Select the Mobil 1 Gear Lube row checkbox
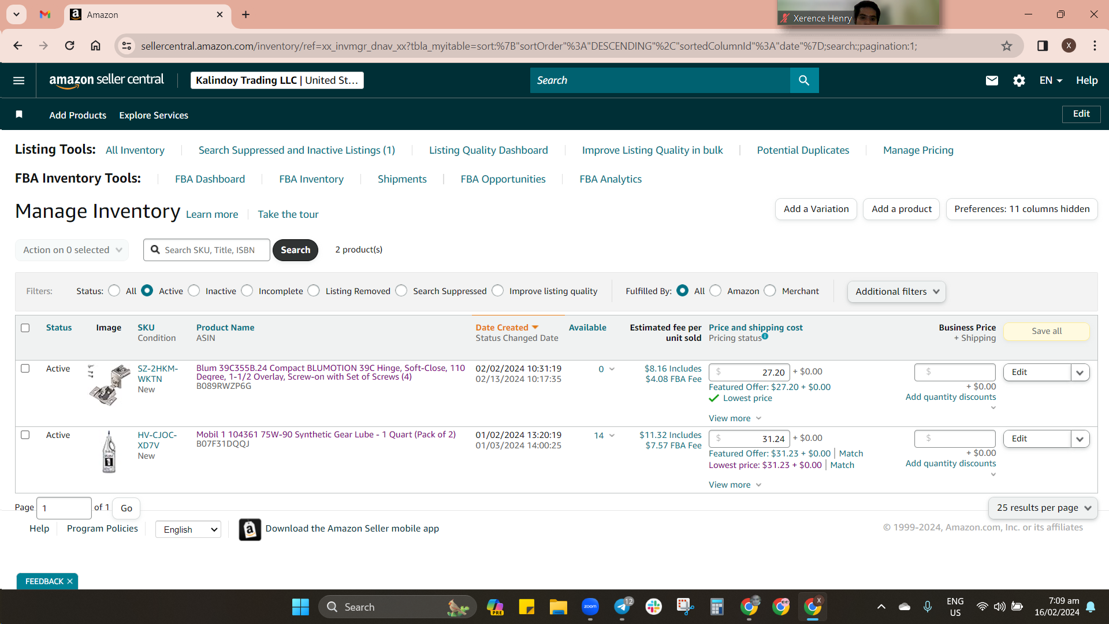 25,434
